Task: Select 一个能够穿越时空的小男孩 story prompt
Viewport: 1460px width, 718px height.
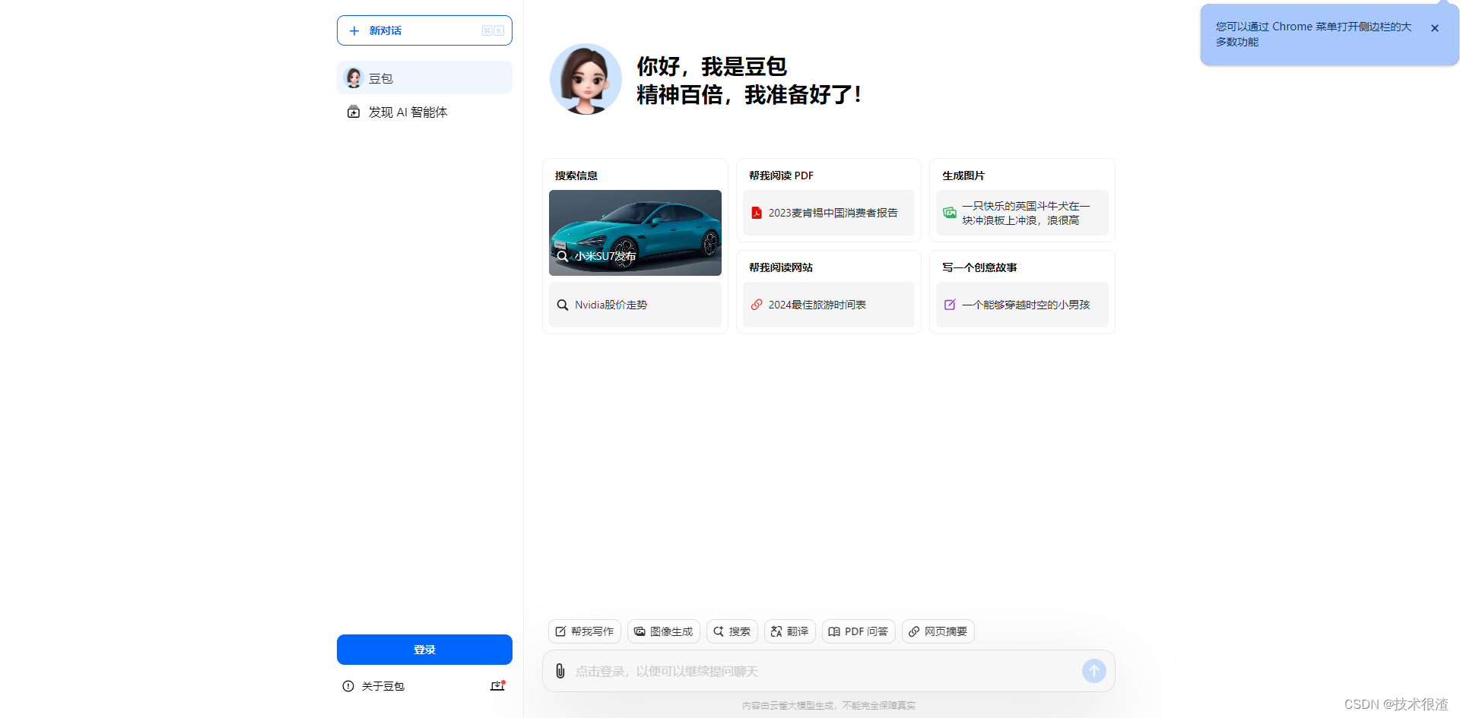Action: (1022, 305)
